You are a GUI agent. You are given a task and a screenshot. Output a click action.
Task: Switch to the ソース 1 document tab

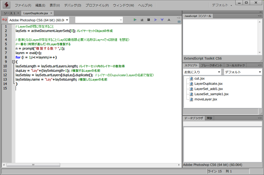coord(10,13)
